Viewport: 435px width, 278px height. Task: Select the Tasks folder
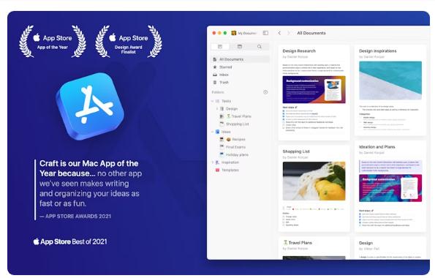226,101
